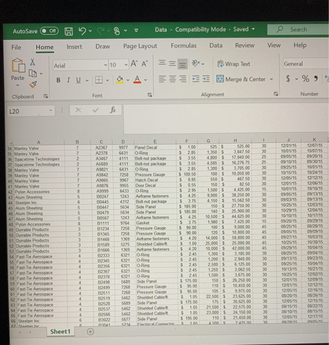
Task: Click Increase Indent icon
Action: (206, 79)
